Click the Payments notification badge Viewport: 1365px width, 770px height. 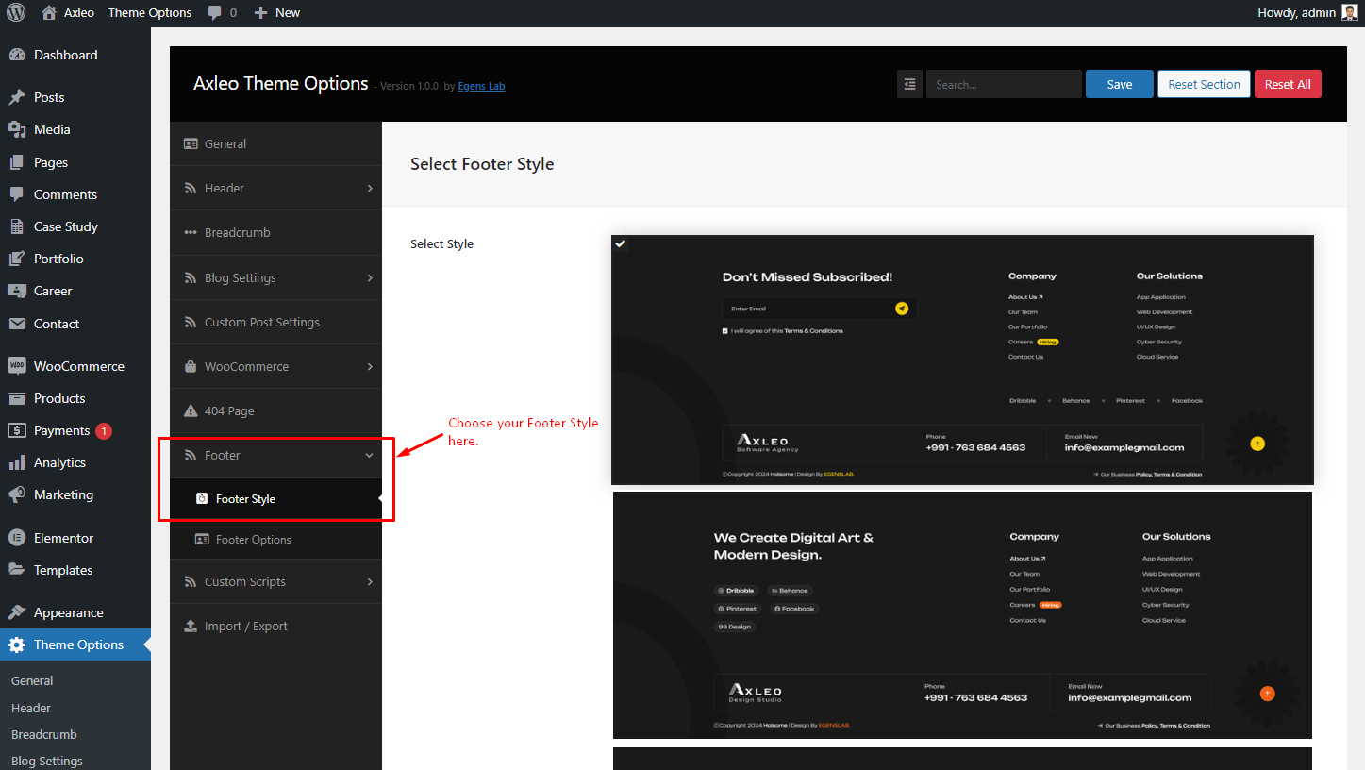click(x=104, y=431)
